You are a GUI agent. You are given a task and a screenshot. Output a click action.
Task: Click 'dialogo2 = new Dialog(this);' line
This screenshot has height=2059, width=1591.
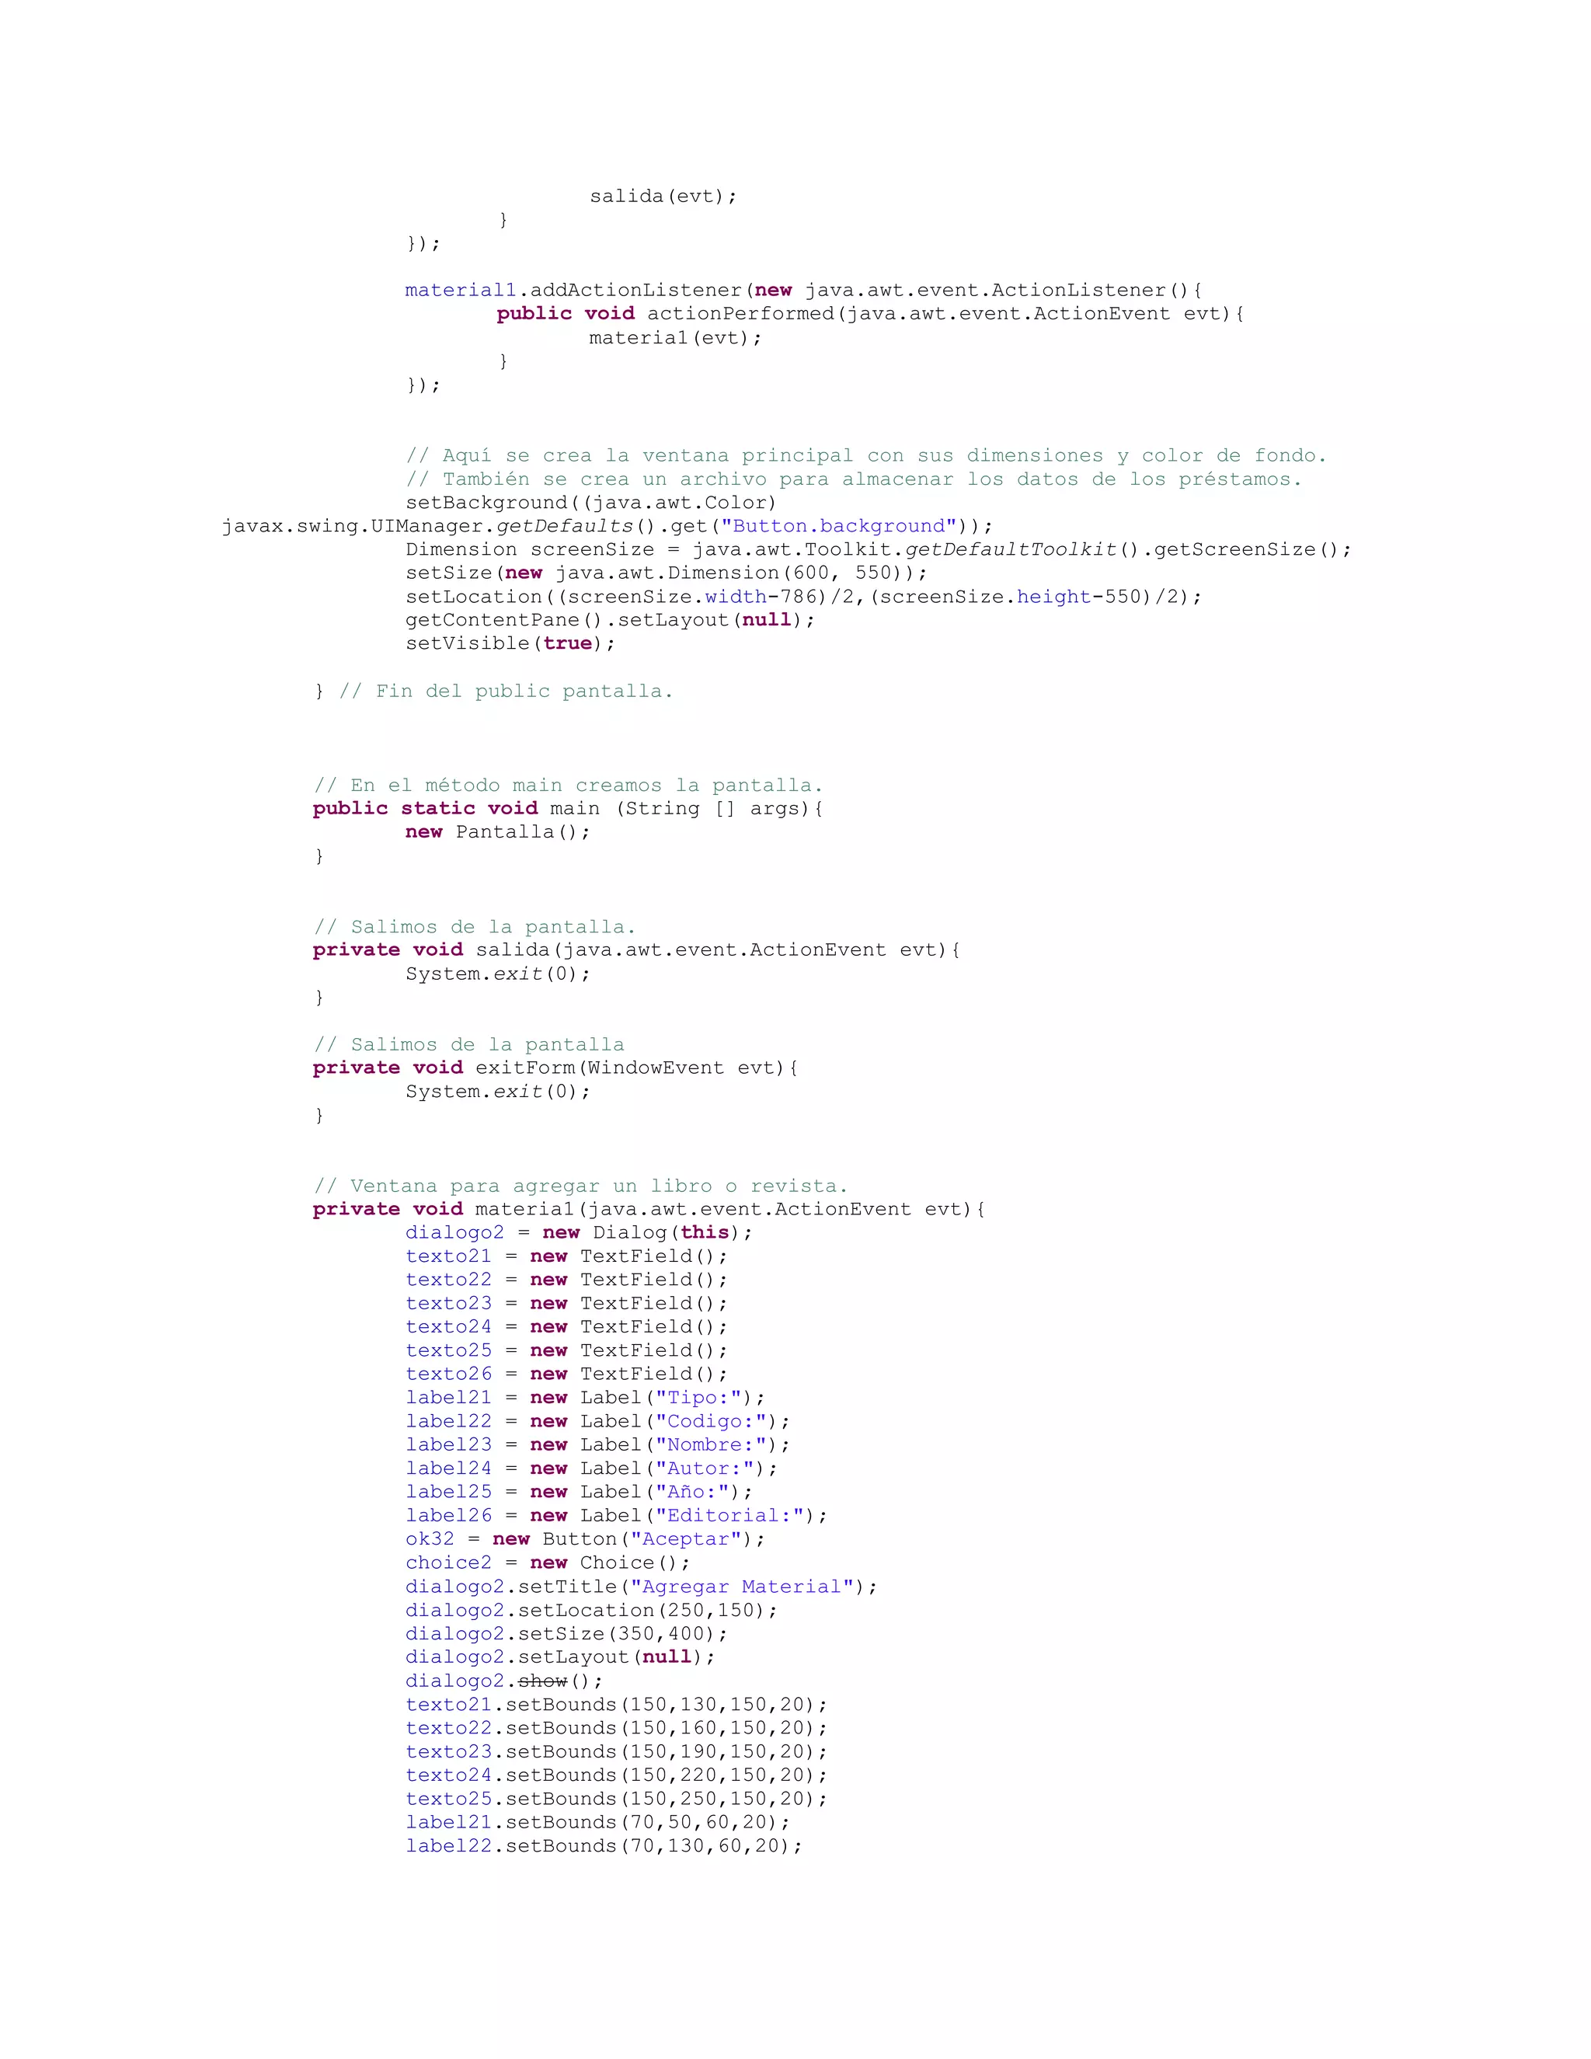pyautogui.click(x=579, y=1233)
